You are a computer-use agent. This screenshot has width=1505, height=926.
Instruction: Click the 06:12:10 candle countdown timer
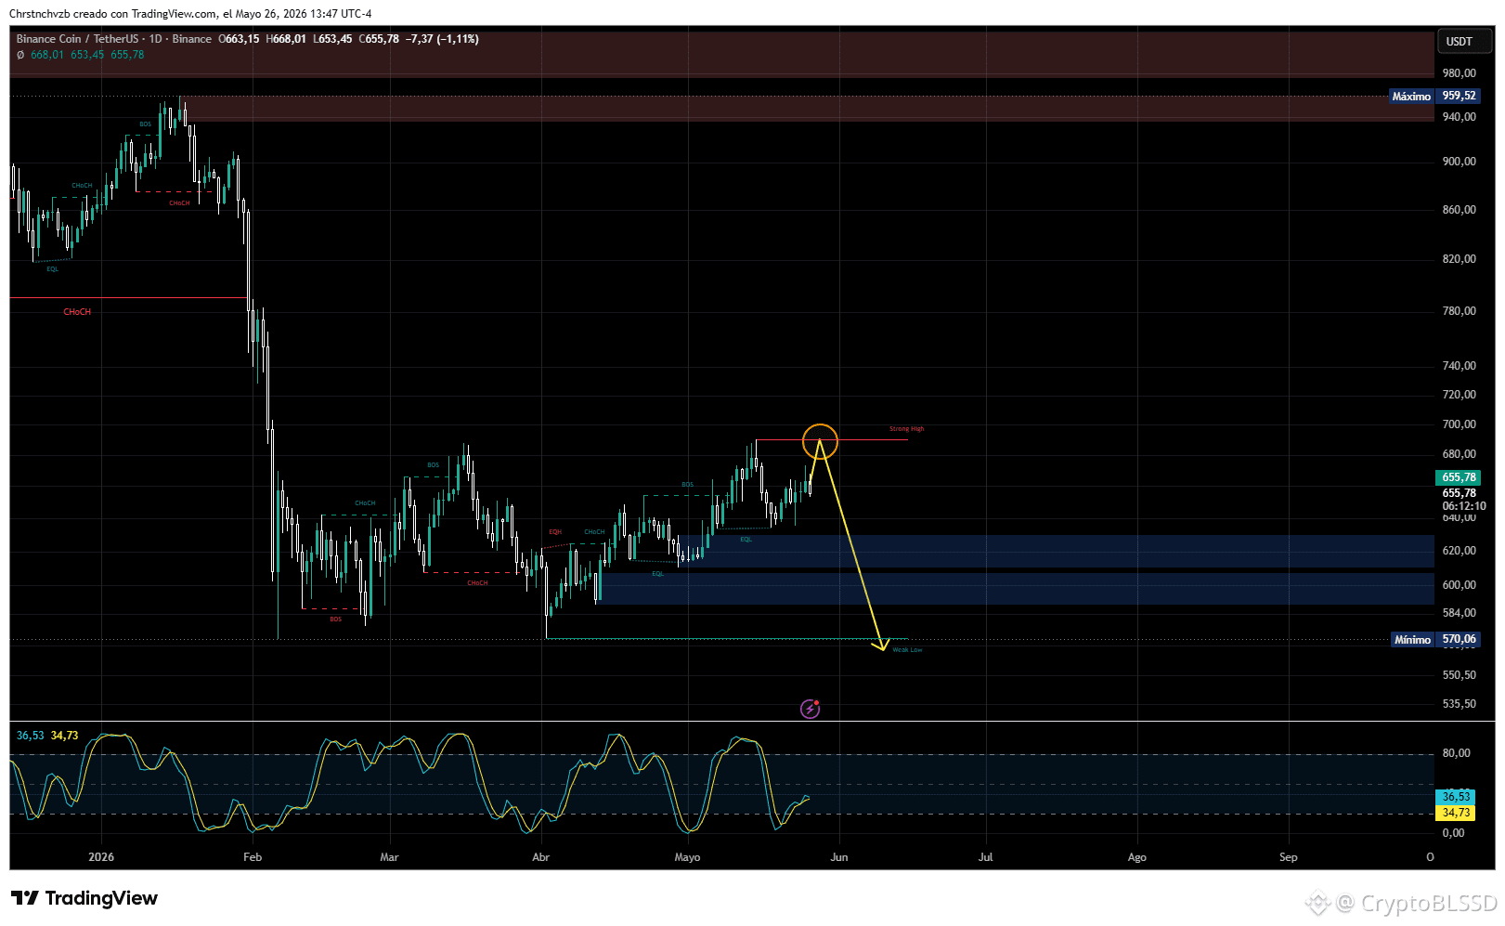pyautogui.click(x=1463, y=506)
